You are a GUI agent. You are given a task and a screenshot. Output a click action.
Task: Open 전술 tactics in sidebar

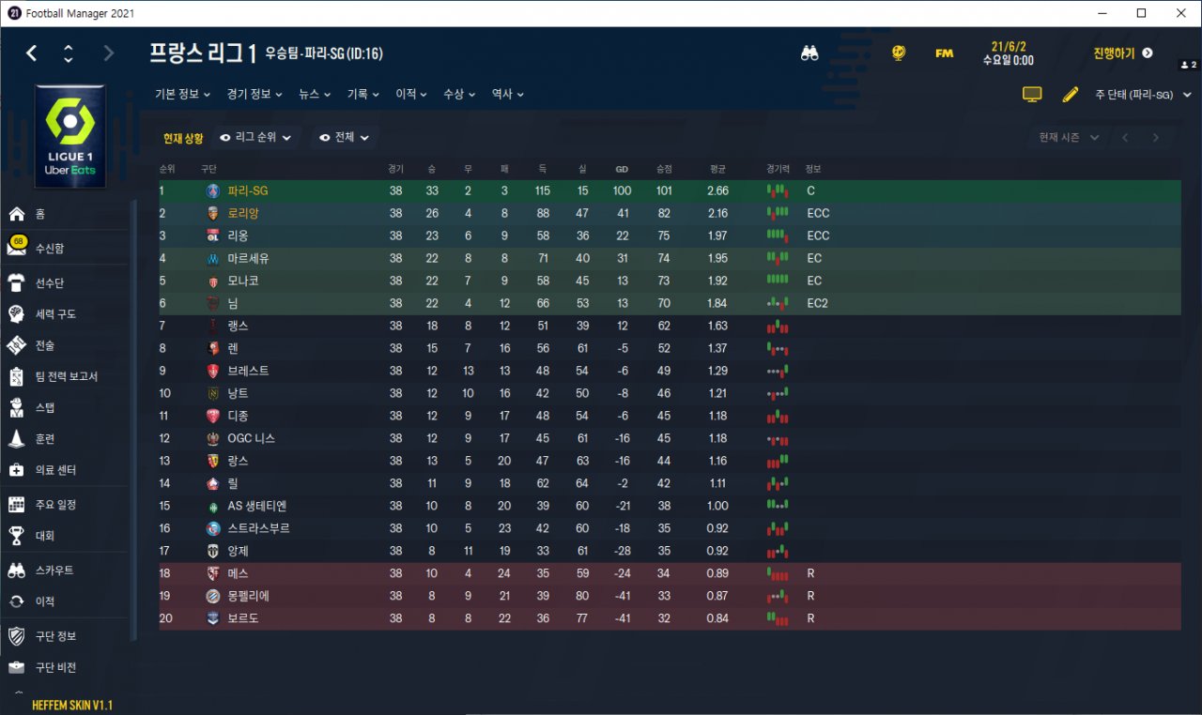click(17, 345)
